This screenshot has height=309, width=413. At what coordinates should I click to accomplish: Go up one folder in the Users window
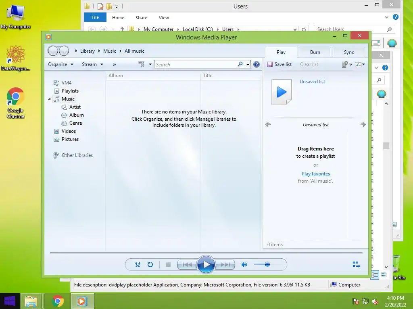(x=122, y=29)
